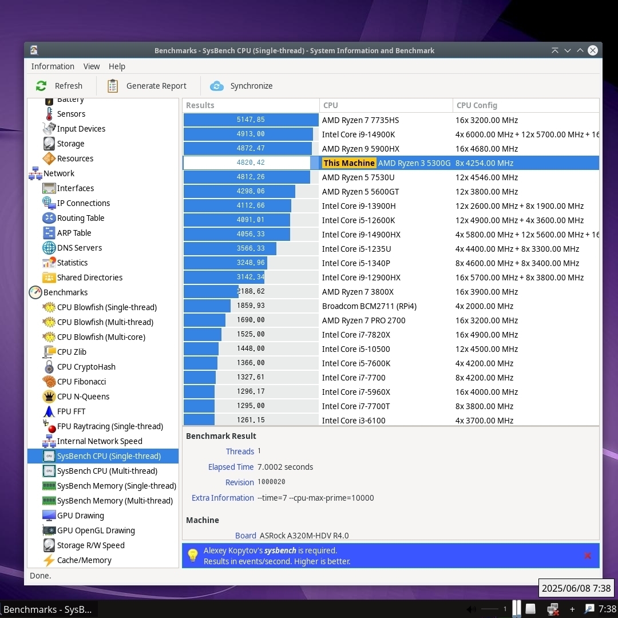
Task: Click the Benchmarks gauge icon
Action: [x=35, y=292]
